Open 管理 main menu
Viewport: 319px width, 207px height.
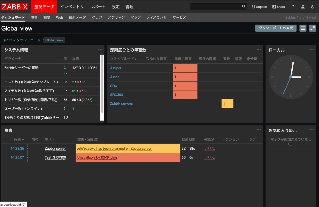click(129, 7)
